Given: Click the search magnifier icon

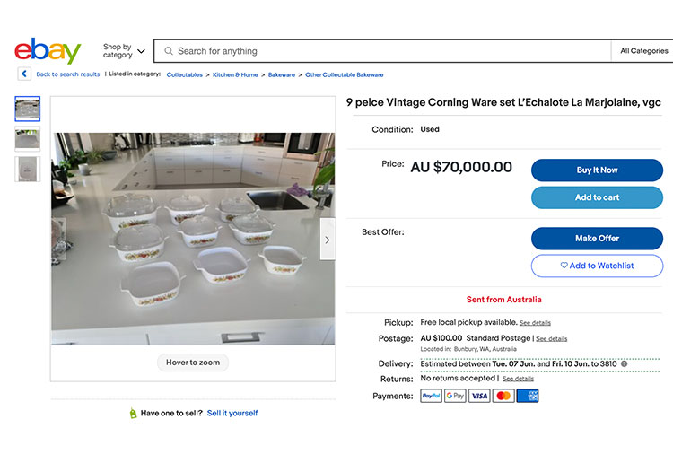Looking at the screenshot, I should tap(167, 51).
